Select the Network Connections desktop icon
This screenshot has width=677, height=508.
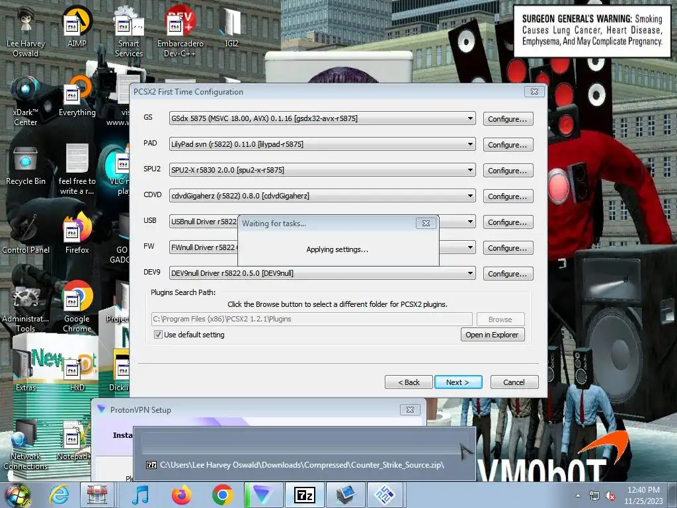26,445
